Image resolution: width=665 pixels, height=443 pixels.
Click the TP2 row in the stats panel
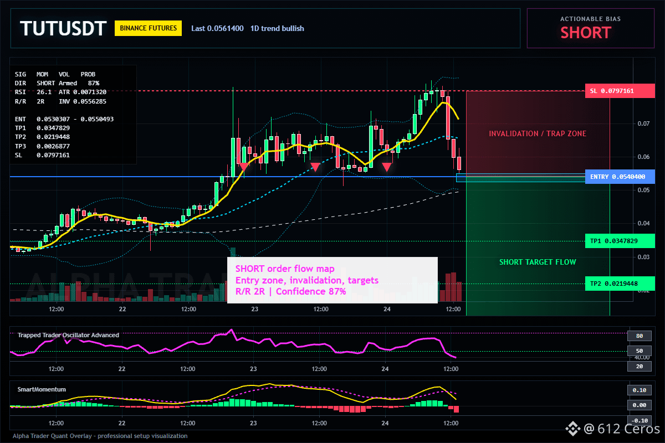(42, 137)
